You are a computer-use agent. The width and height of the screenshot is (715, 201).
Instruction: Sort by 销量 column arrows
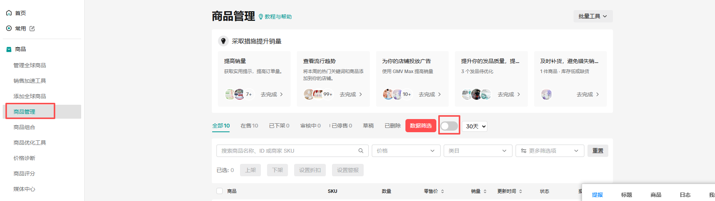[x=485, y=191]
